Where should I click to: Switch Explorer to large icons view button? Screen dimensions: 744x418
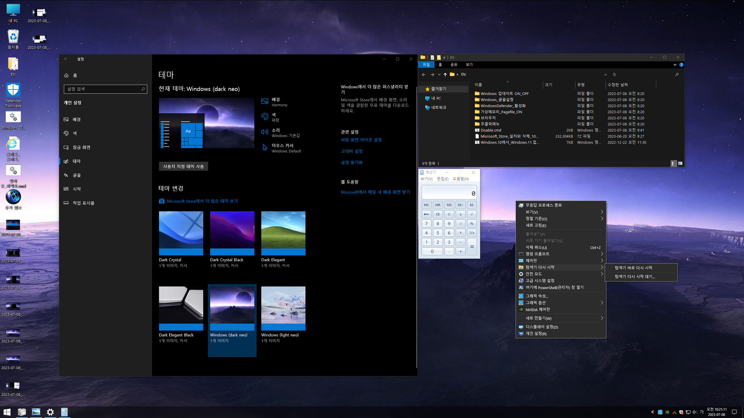(680, 163)
